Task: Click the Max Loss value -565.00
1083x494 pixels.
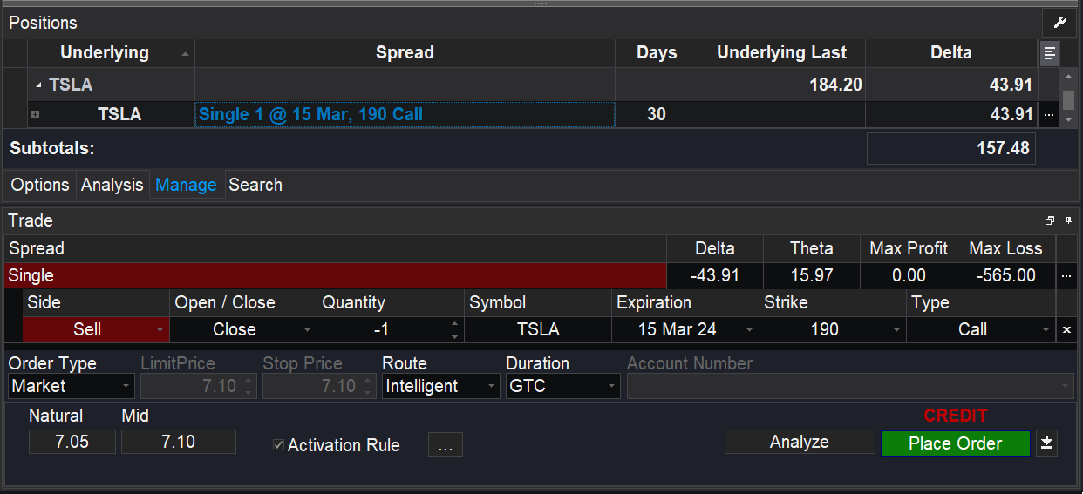Action: coord(1006,276)
